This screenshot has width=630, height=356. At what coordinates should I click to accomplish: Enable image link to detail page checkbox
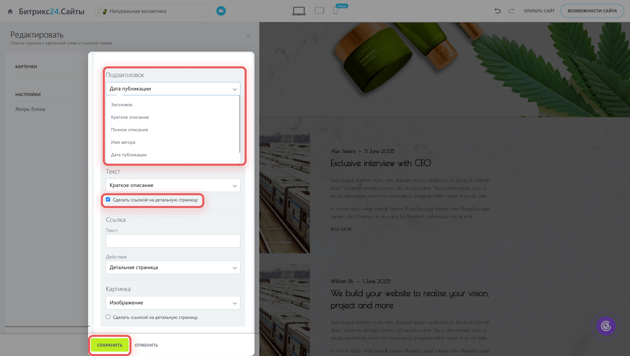(x=108, y=317)
